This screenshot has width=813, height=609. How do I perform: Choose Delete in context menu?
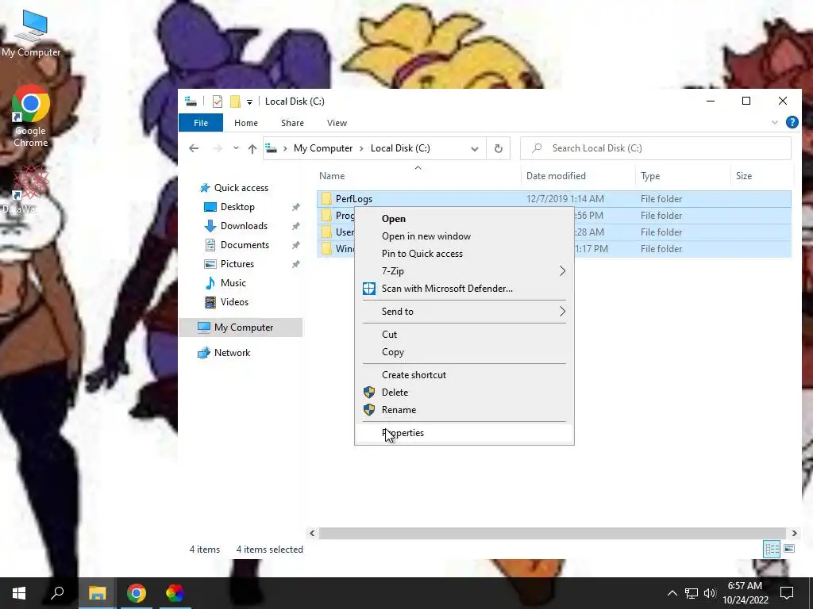click(464, 393)
